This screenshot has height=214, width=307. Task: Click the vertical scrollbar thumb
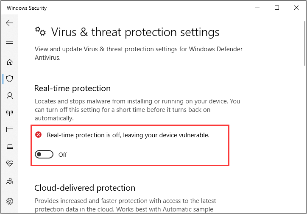tap(305, 43)
